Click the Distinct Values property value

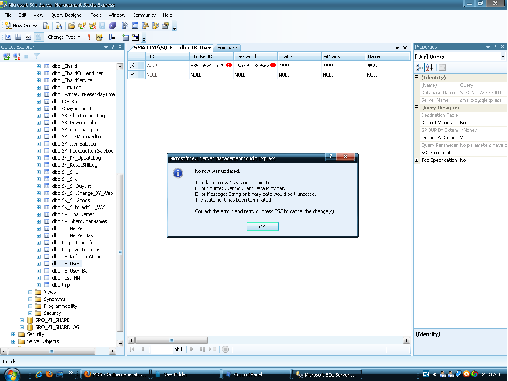click(x=482, y=123)
